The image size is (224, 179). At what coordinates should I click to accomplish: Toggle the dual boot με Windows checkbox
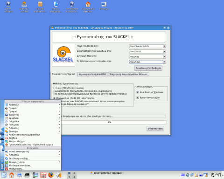point(138,92)
